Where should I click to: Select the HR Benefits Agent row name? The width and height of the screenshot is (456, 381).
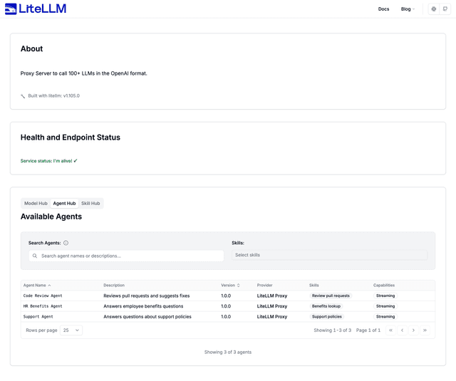[x=43, y=306]
